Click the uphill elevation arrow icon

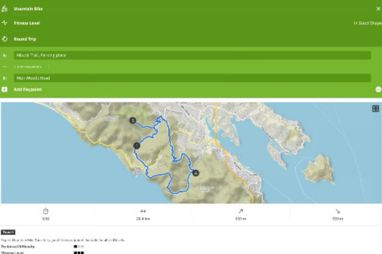point(240,211)
